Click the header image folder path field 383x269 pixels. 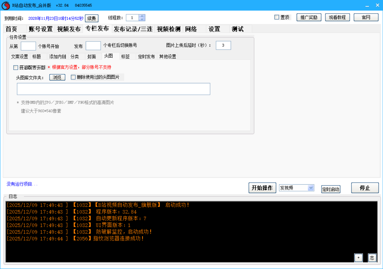click(113, 89)
